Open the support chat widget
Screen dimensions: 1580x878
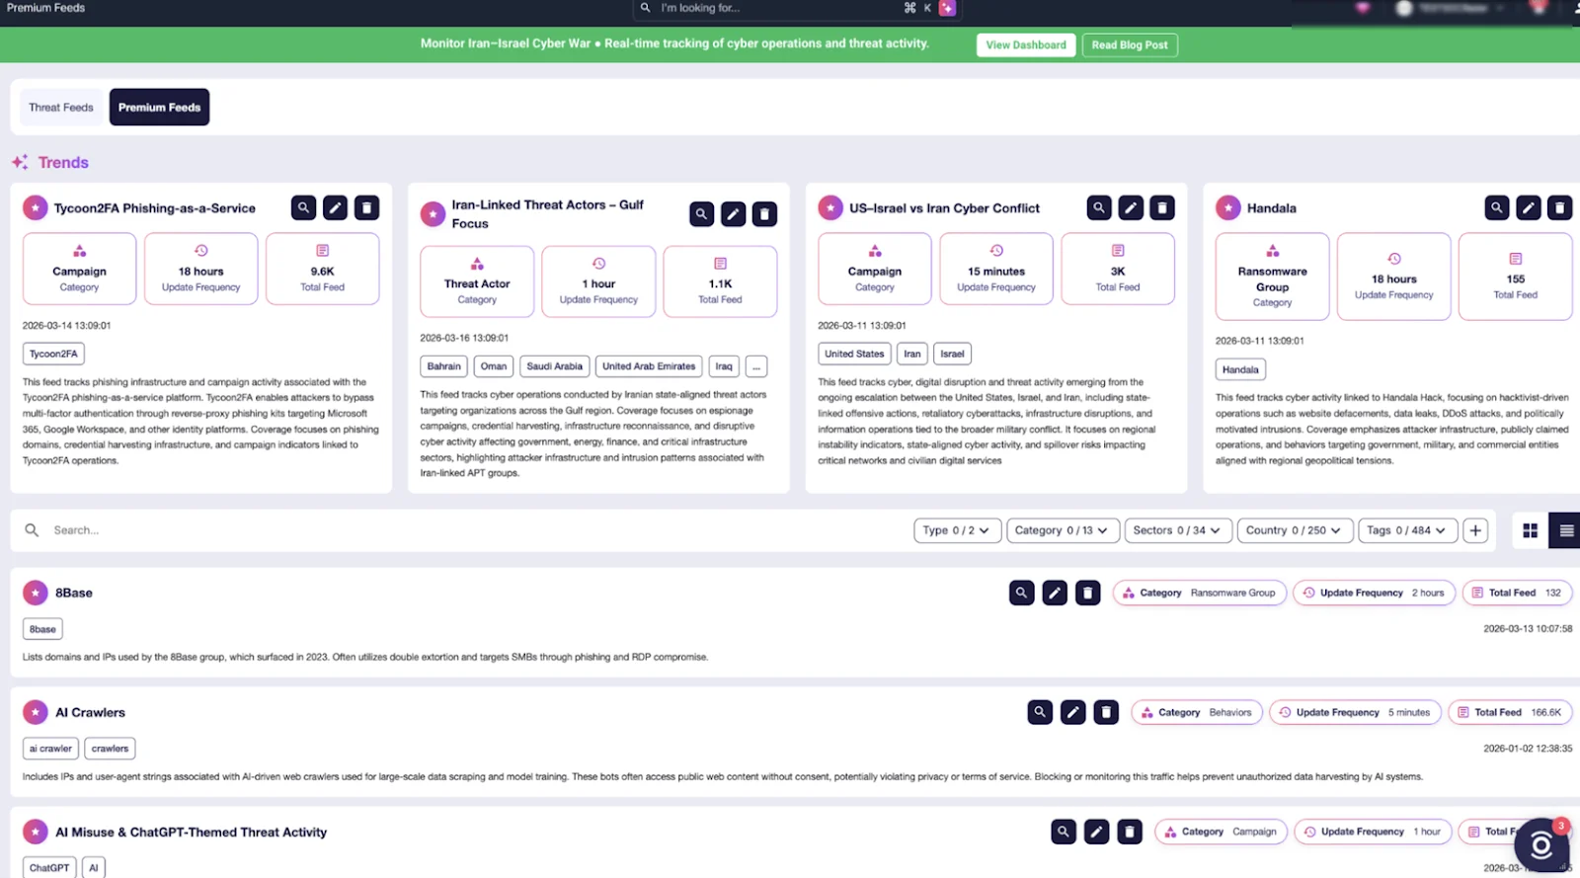pos(1541,844)
